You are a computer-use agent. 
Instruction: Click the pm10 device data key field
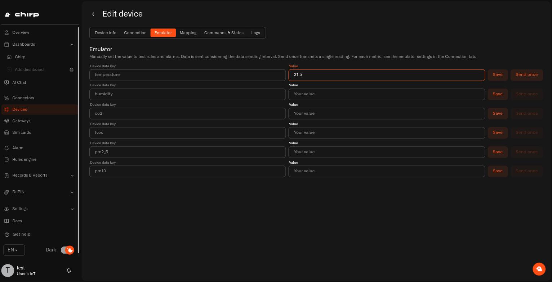187,171
